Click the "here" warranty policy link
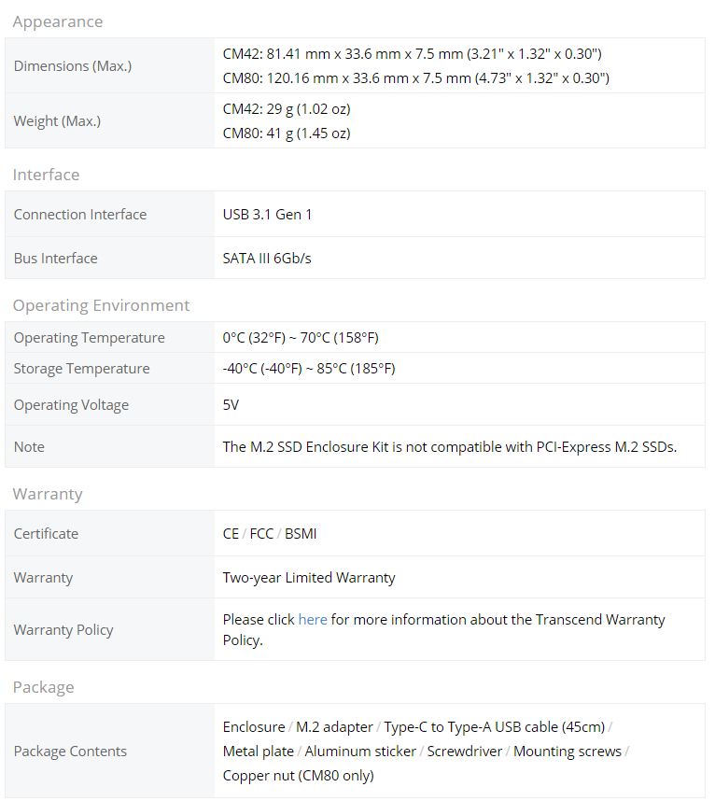715x801 pixels. (x=313, y=620)
